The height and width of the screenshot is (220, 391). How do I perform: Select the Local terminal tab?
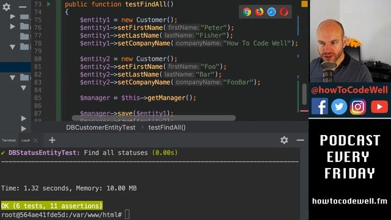(x=26, y=141)
